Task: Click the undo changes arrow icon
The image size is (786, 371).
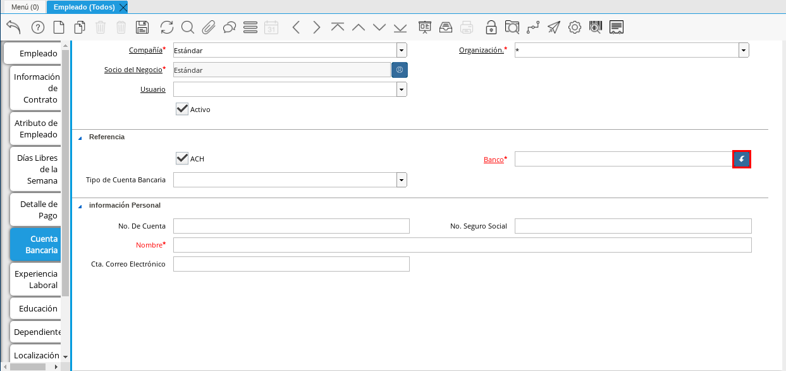Action: click(13, 27)
